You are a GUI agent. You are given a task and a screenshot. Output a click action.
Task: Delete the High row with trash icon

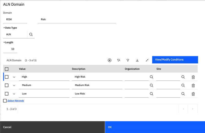click(x=193, y=77)
